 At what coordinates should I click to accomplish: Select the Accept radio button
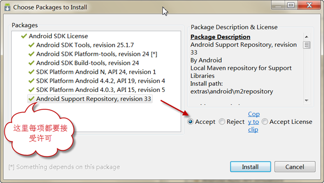coord(190,121)
